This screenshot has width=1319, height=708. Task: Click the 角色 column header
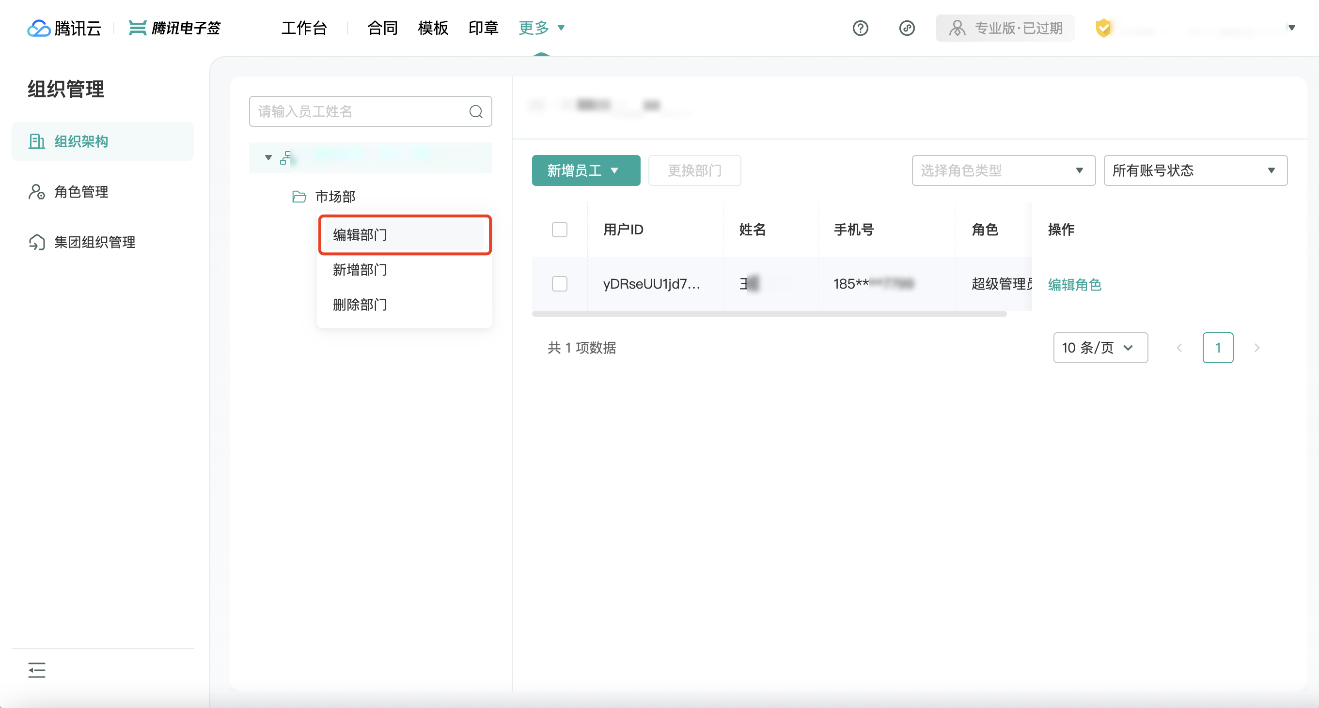(985, 229)
